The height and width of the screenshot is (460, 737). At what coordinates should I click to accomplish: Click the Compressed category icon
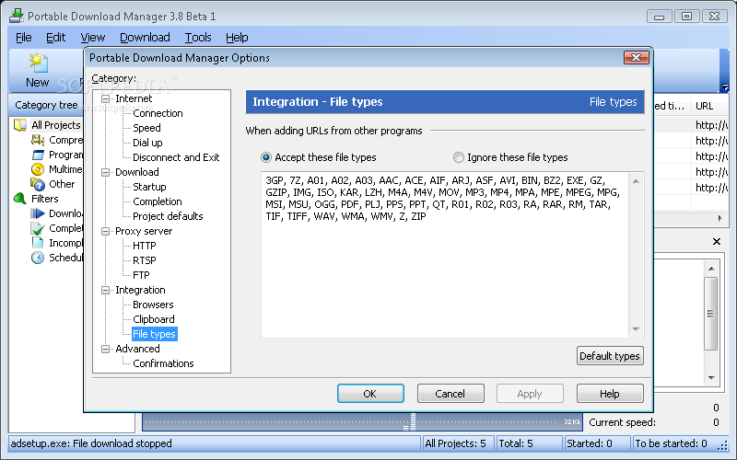click(x=38, y=140)
